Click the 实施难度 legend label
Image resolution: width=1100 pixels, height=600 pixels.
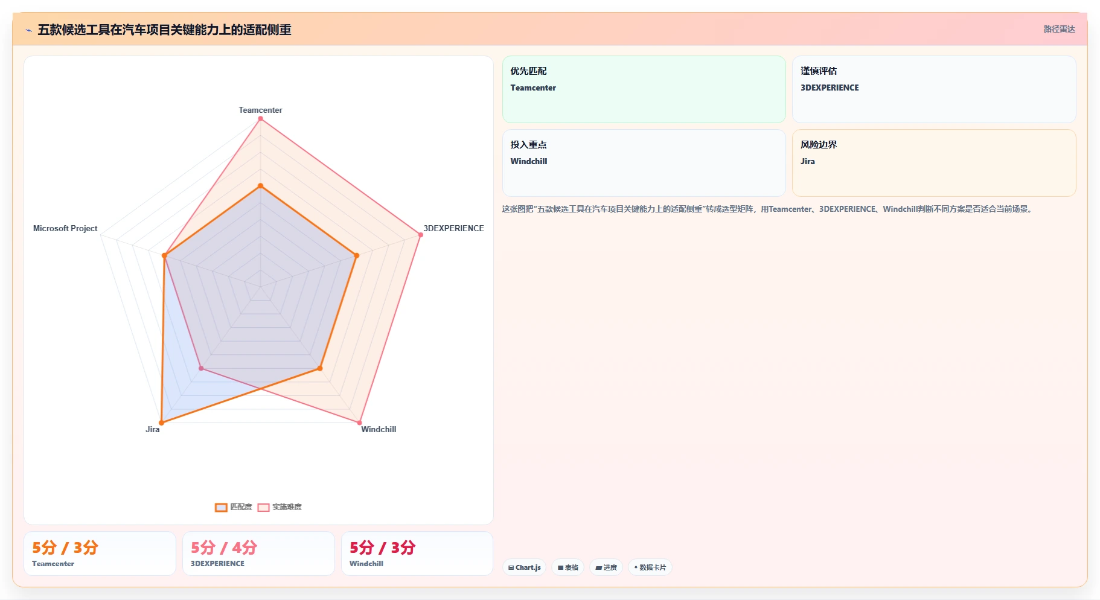coord(287,507)
